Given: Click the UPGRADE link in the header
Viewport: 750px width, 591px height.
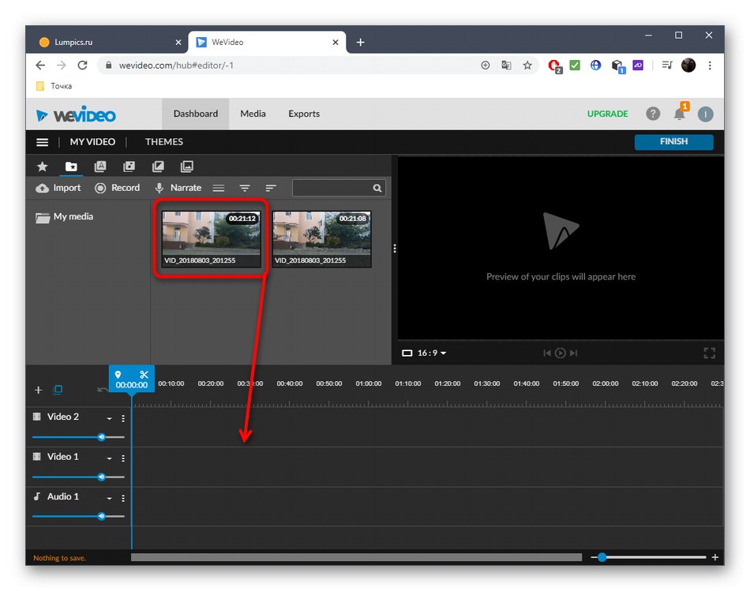Looking at the screenshot, I should 607,114.
